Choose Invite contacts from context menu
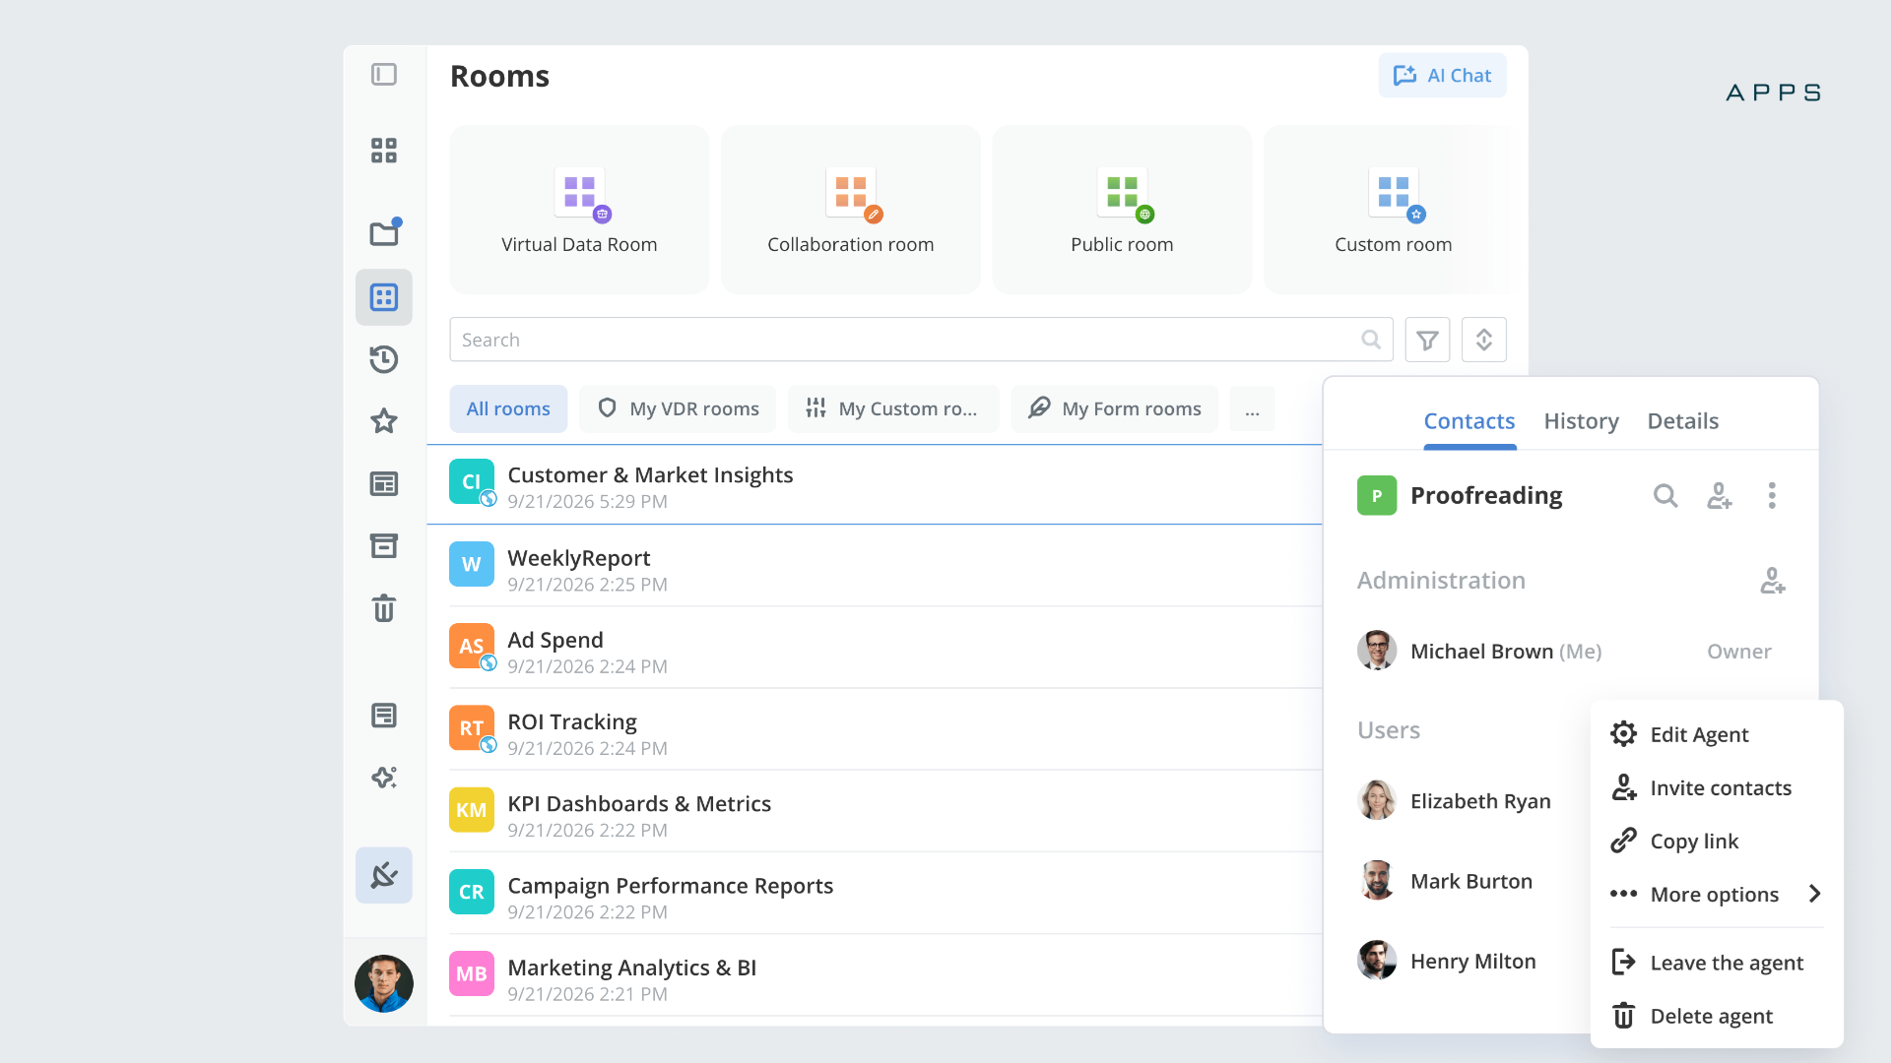 (x=1717, y=787)
